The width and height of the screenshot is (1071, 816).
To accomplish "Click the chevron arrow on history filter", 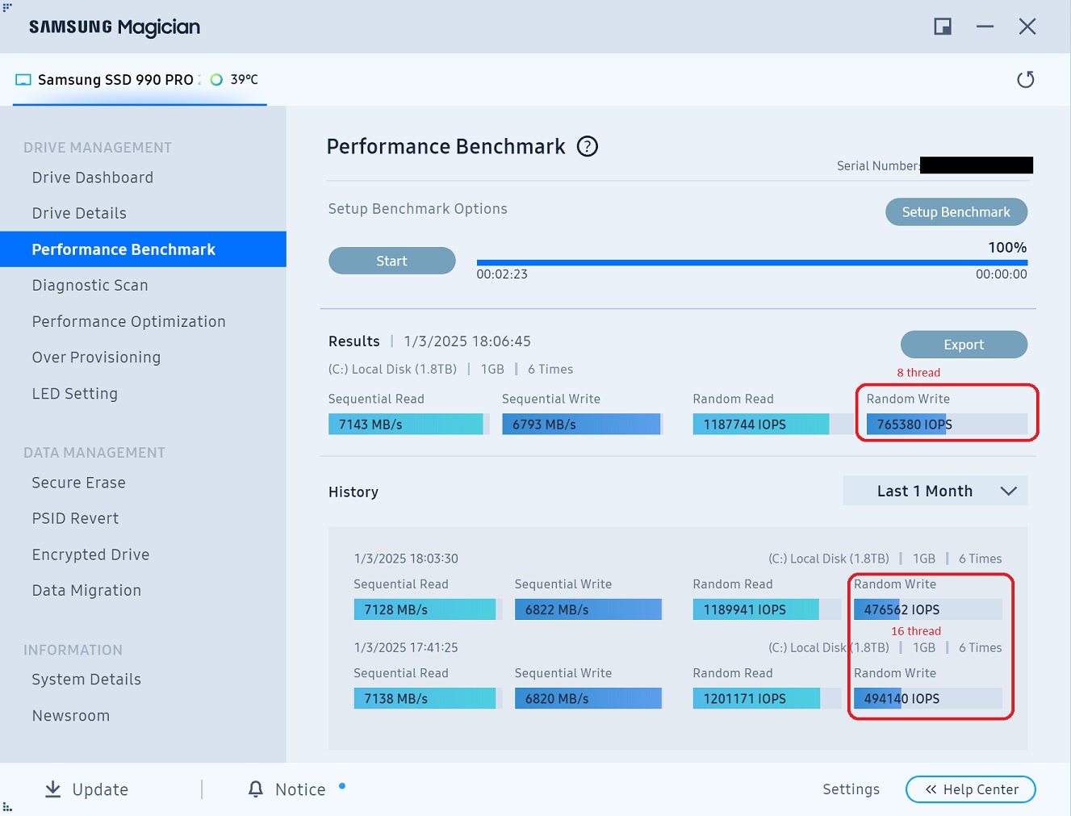I will click(x=1008, y=491).
